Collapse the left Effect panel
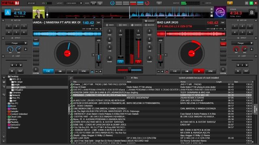Screen dimensions: 259x145 click(3, 38)
